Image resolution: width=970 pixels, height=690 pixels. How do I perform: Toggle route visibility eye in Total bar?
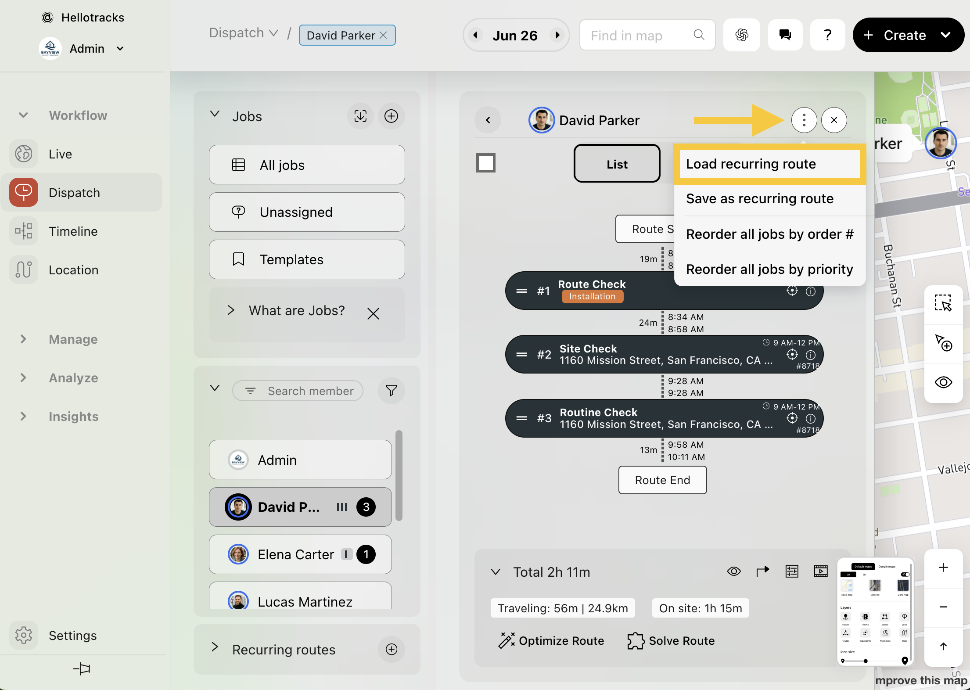point(734,571)
